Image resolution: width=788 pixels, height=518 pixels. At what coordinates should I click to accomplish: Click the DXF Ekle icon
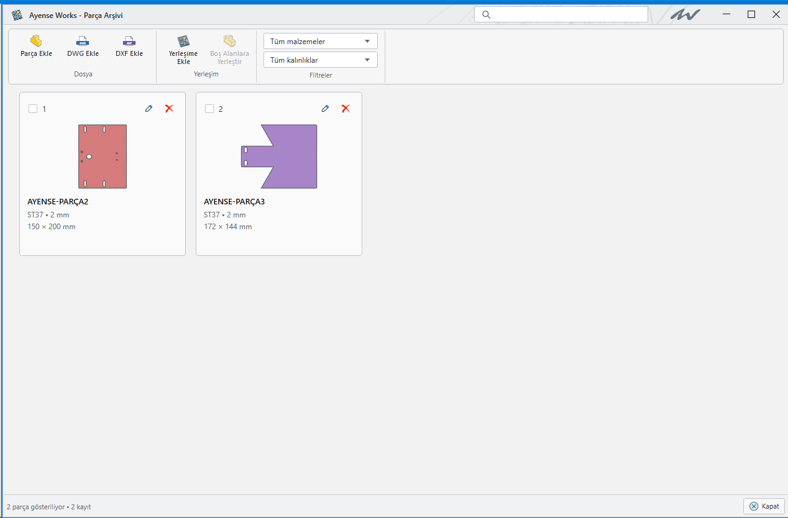129,41
